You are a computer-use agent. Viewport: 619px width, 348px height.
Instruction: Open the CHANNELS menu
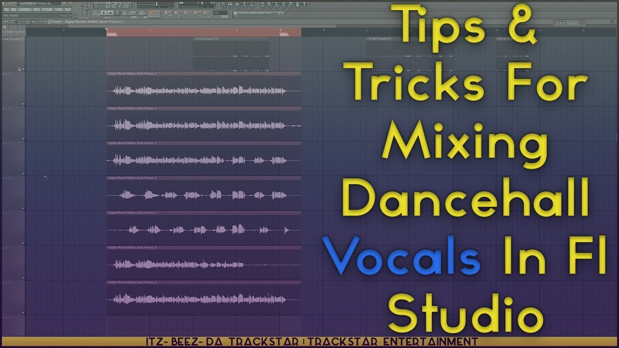25,10
